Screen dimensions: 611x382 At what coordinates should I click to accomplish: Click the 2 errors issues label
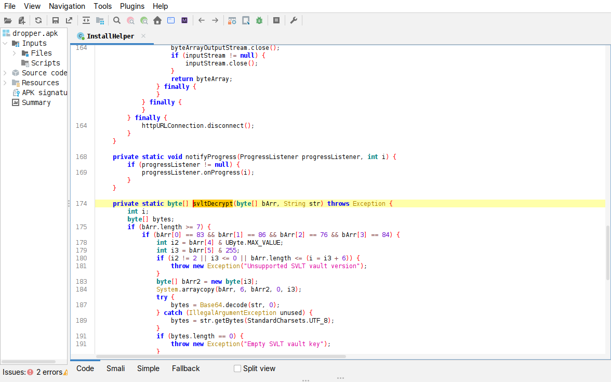(x=49, y=372)
